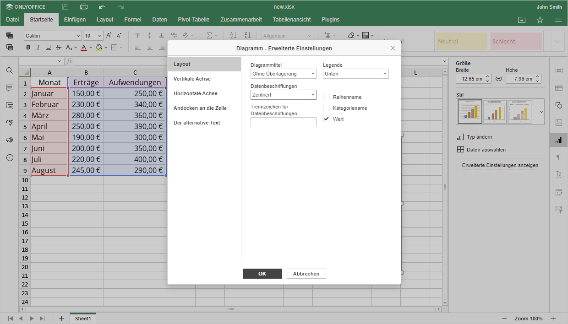Screen dimensions: 568x324
Task: Decrease font size
Action: [119, 35]
